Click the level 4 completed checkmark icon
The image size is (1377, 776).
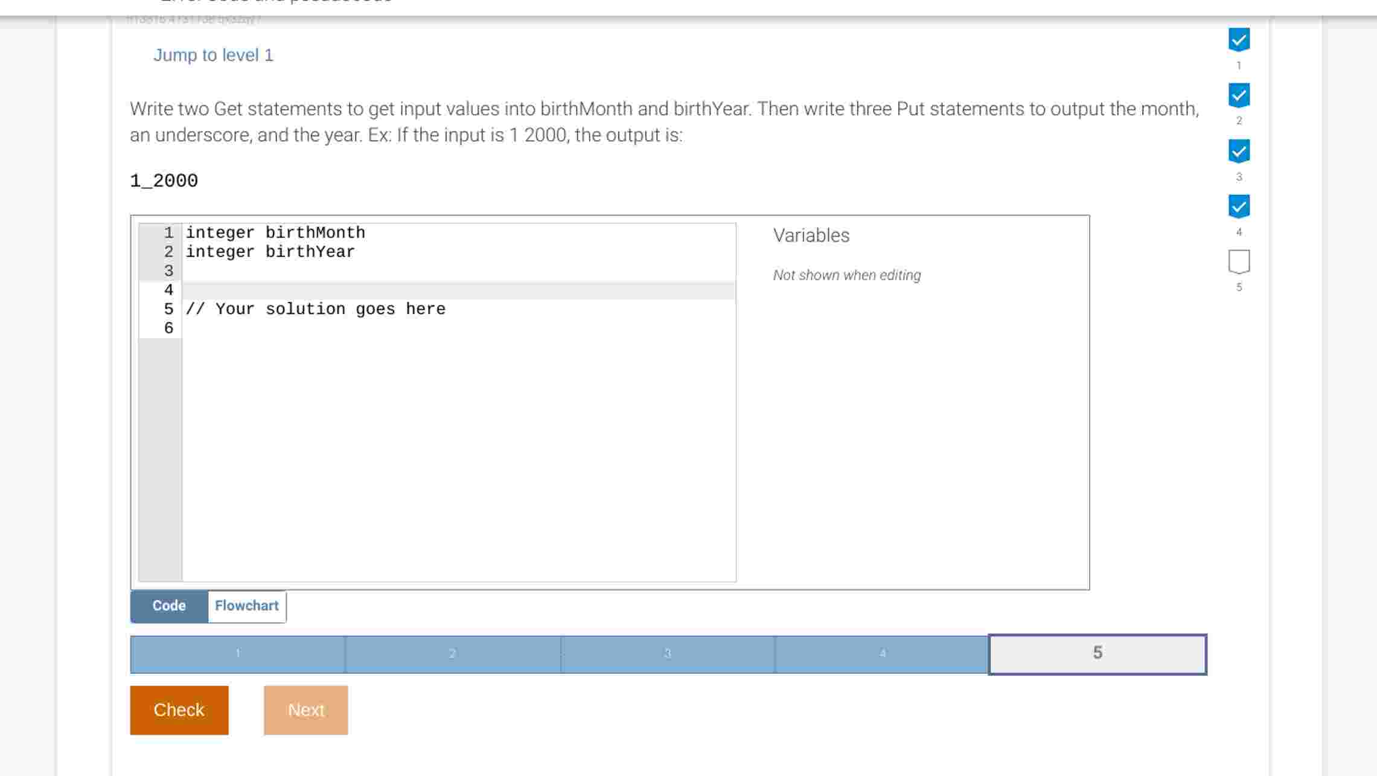click(1239, 207)
